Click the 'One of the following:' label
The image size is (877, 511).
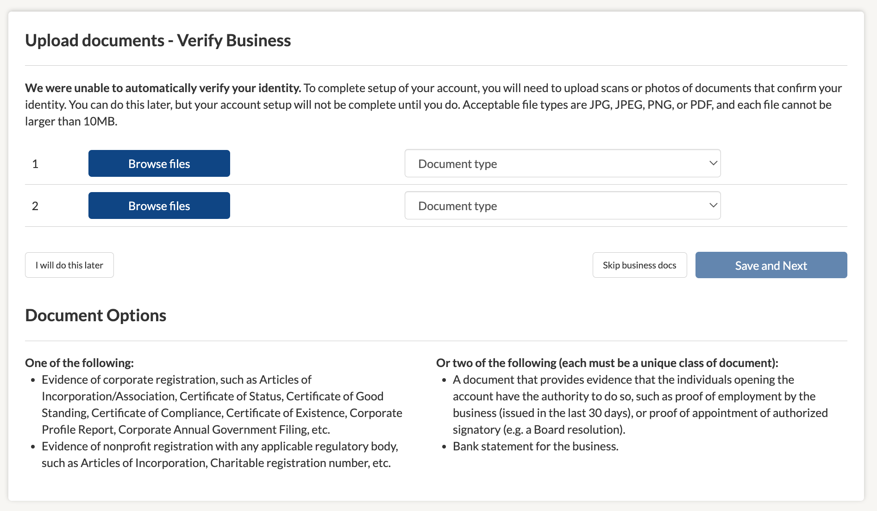tap(79, 363)
